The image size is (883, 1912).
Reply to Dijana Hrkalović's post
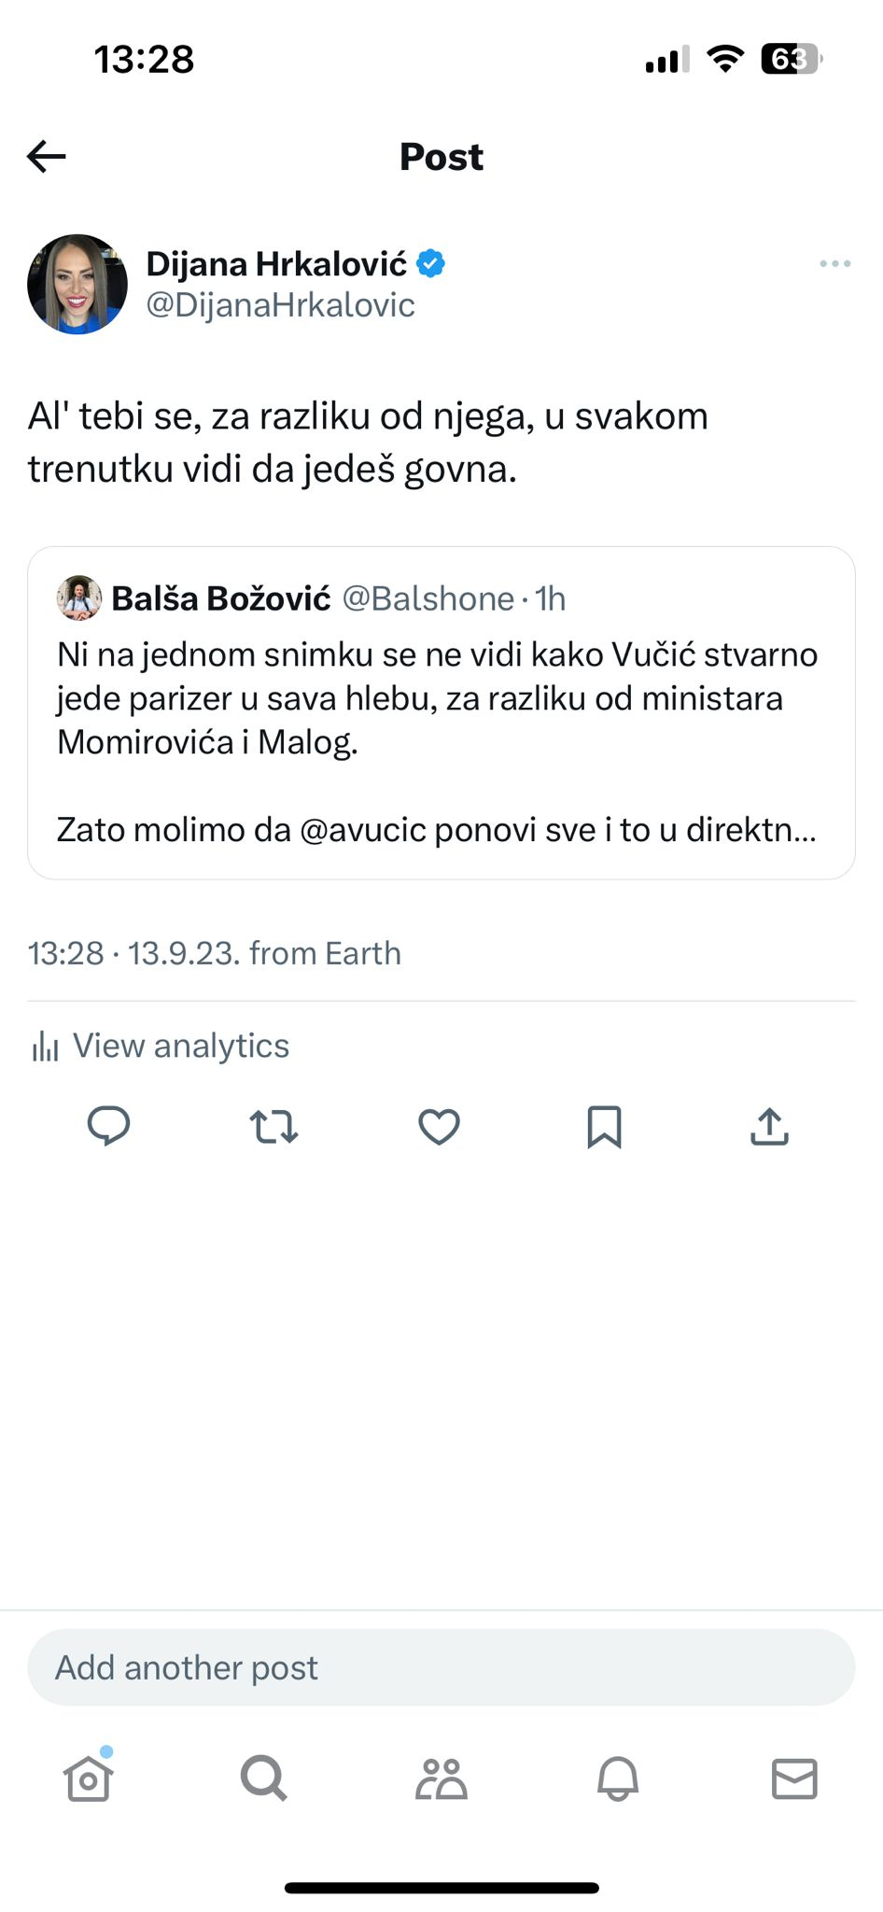109,1127
